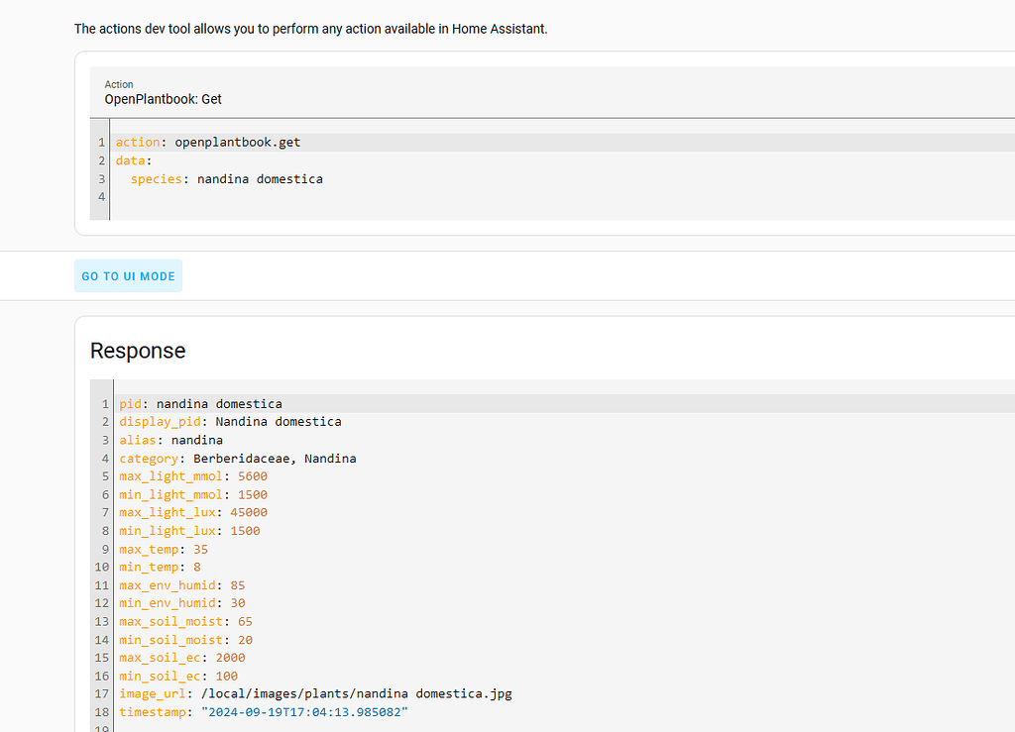Click the GO TO UI MODE button
Viewport: 1015px width, 732px height.
(128, 276)
